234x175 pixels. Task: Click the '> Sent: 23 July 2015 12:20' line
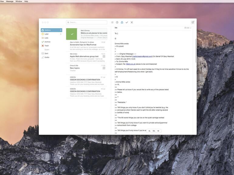tap(125, 59)
